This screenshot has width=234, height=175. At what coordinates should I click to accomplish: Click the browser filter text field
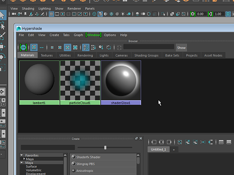(x=149, y=47)
